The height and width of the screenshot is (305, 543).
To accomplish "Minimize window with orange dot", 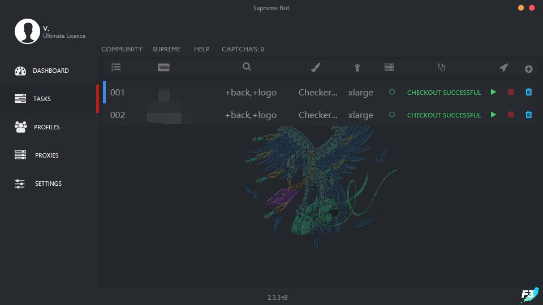I will [x=521, y=7].
